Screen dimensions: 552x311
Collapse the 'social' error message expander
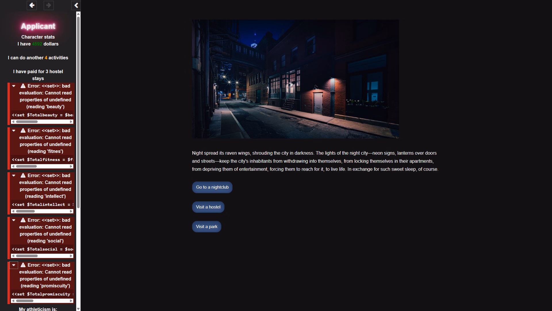(x=14, y=220)
